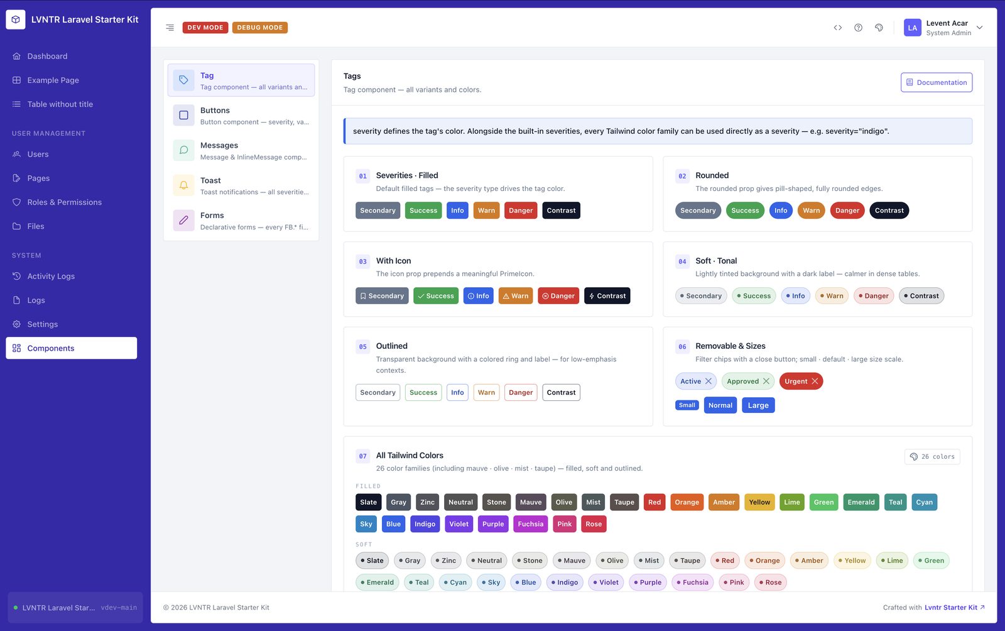This screenshot has width=1005, height=631.
Task: Click the rounded Contrast tag
Action: point(889,211)
